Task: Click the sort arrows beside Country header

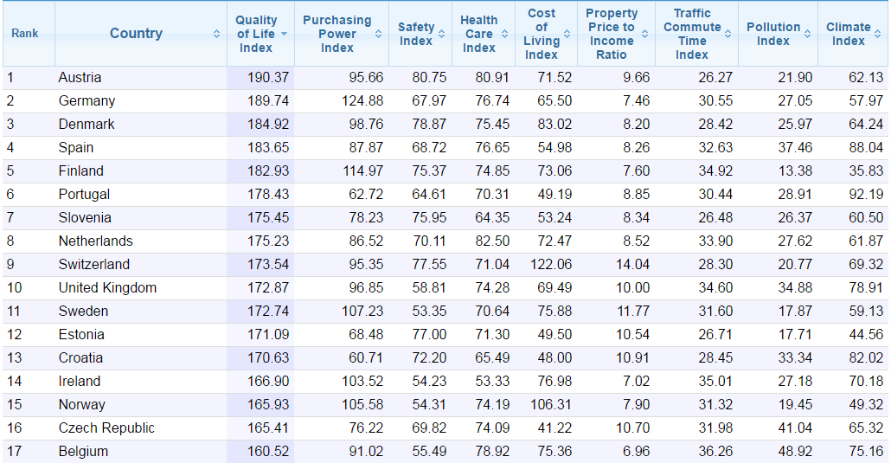Action: tap(216, 34)
